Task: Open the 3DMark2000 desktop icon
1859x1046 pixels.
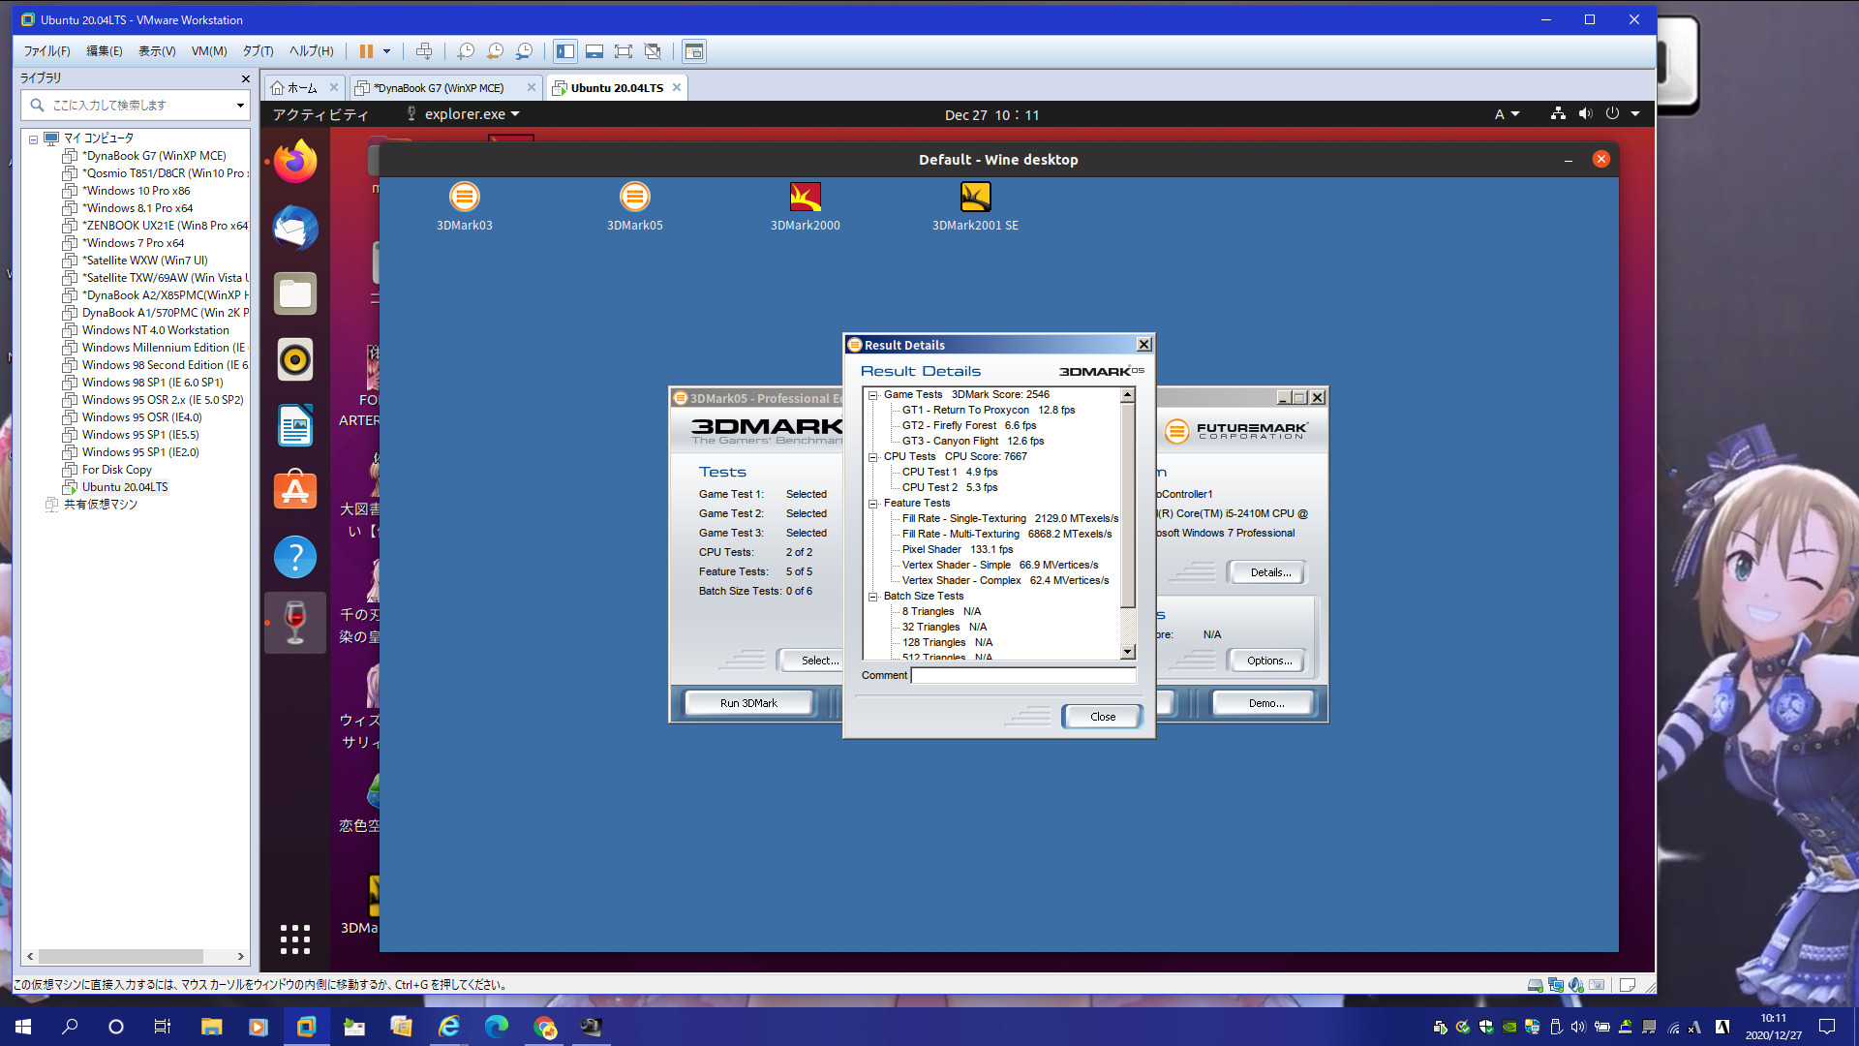Action: point(806,206)
